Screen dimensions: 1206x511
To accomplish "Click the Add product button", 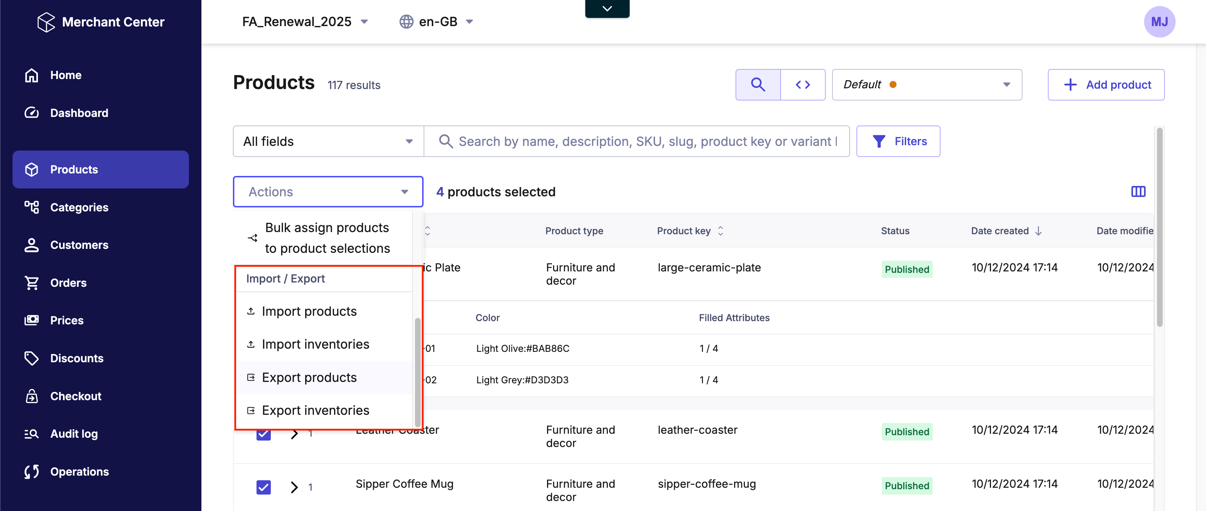I will (1105, 85).
